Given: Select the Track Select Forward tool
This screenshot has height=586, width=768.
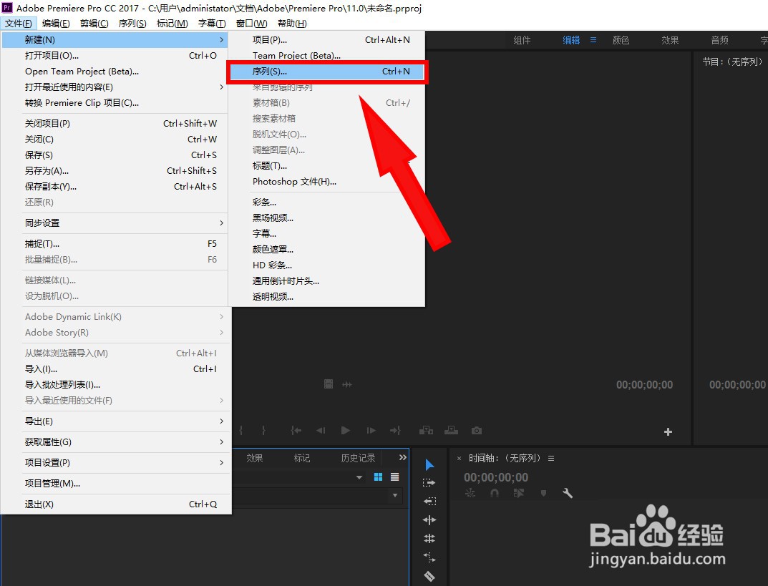Looking at the screenshot, I should coord(429,483).
